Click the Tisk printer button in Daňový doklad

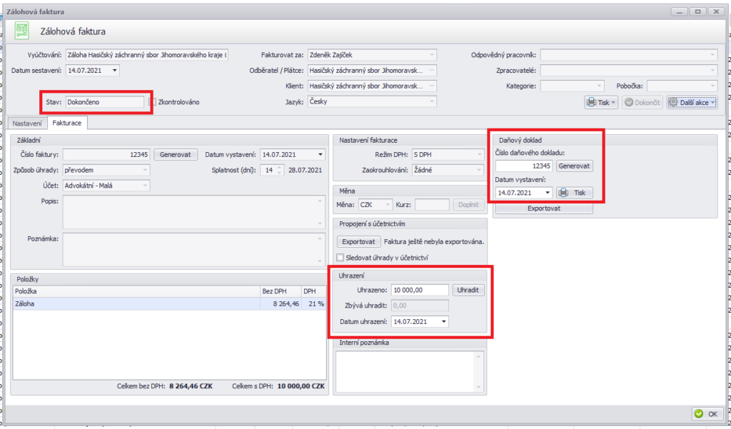pos(574,193)
